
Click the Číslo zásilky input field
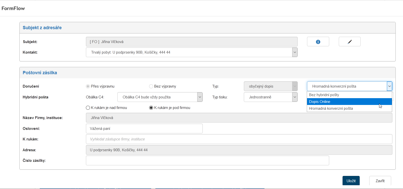click(207, 161)
